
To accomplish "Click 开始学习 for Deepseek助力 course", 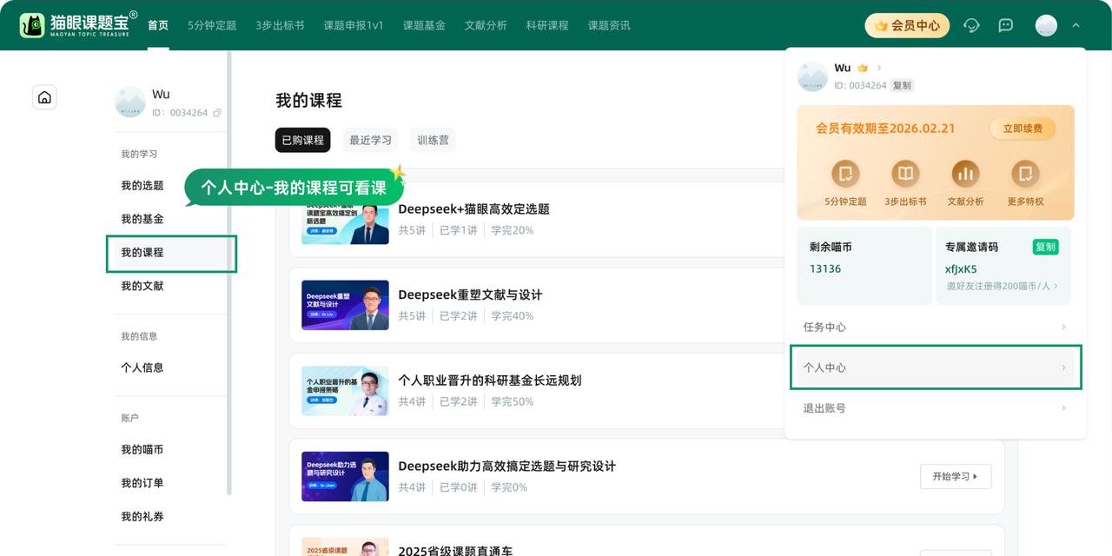I will tap(956, 476).
